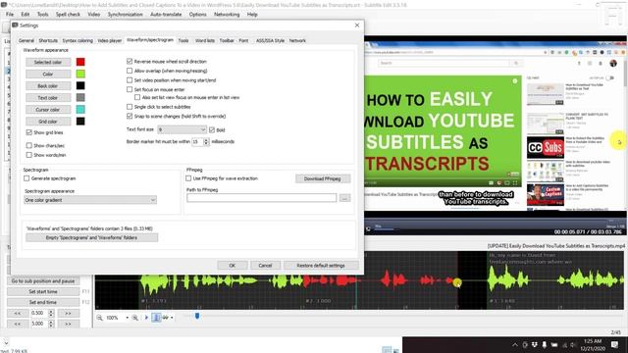Screen dimensions: 628x353
Task: Close the Settings dialog
Action: pos(357,25)
